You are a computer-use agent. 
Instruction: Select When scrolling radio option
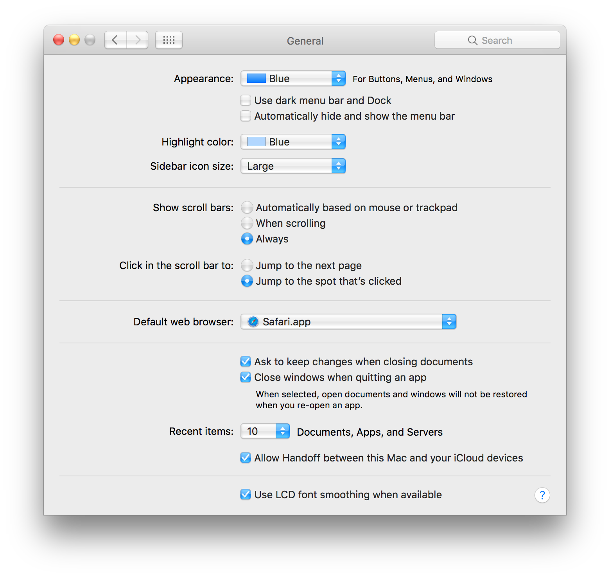(x=247, y=223)
